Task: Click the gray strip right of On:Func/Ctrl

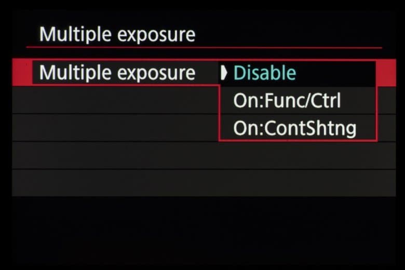Action: (384, 100)
